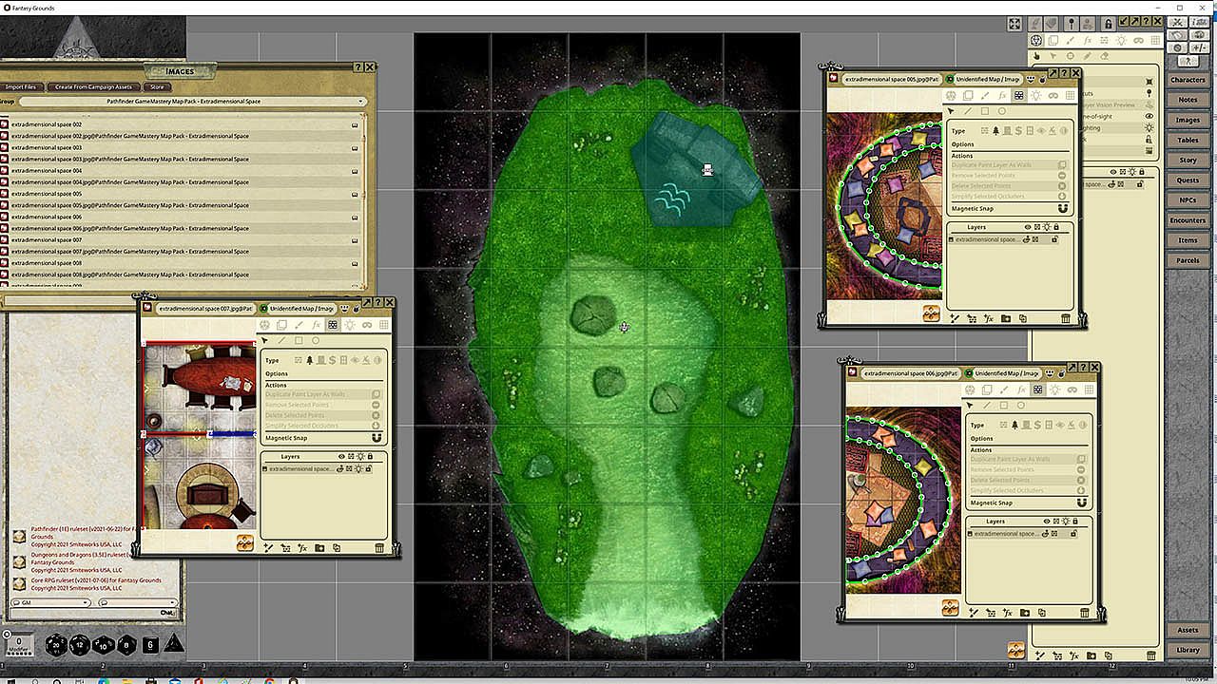Toggle the lighting bulb in the main map panel
1217x684 pixels.
(x=1149, y=128)
